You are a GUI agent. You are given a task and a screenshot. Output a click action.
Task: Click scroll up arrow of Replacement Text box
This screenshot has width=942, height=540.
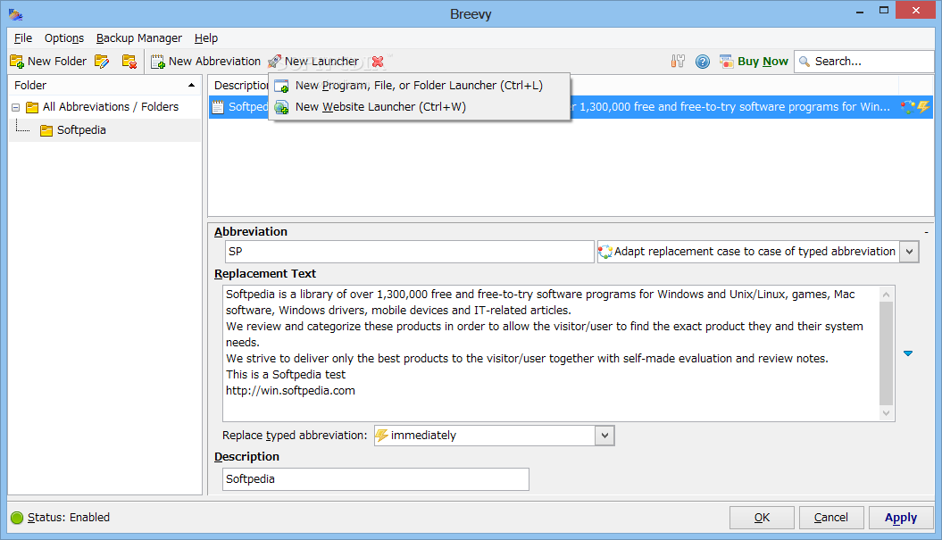coord(886,294)
